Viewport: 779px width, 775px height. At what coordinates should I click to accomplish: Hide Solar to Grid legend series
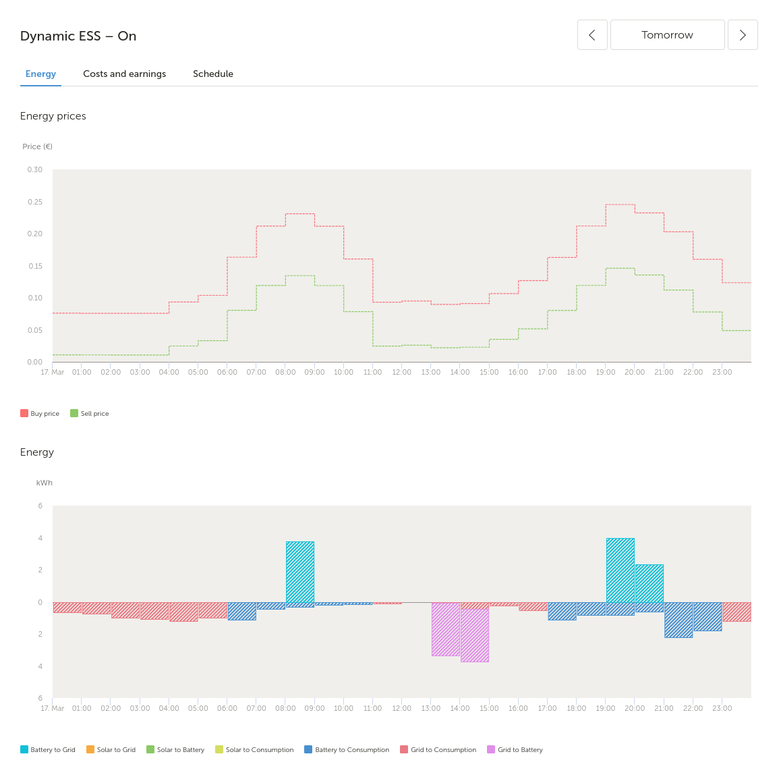(111, 749)
